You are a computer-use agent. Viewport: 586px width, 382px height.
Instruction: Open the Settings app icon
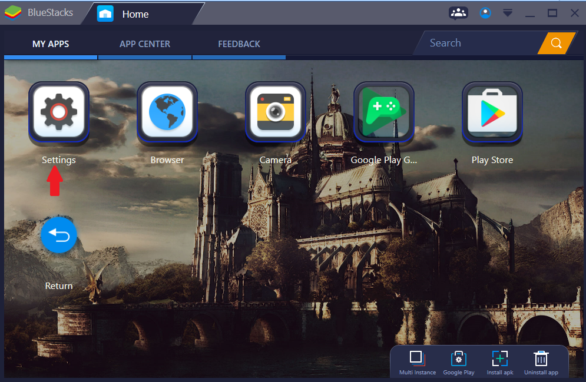point(59,112)
